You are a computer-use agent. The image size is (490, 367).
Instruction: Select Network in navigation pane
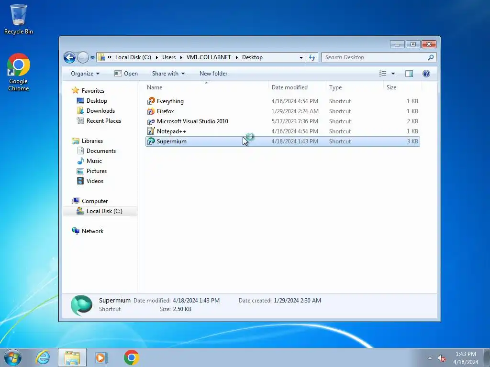pyautogui.click(x=92, y=231)
